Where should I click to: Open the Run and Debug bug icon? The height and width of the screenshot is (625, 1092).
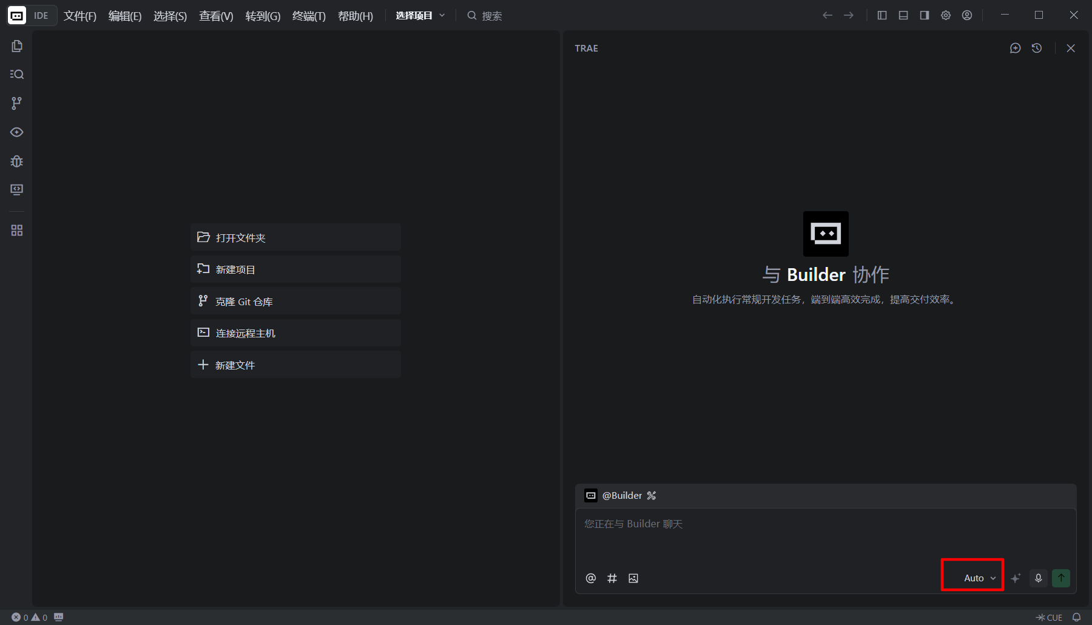17,161
